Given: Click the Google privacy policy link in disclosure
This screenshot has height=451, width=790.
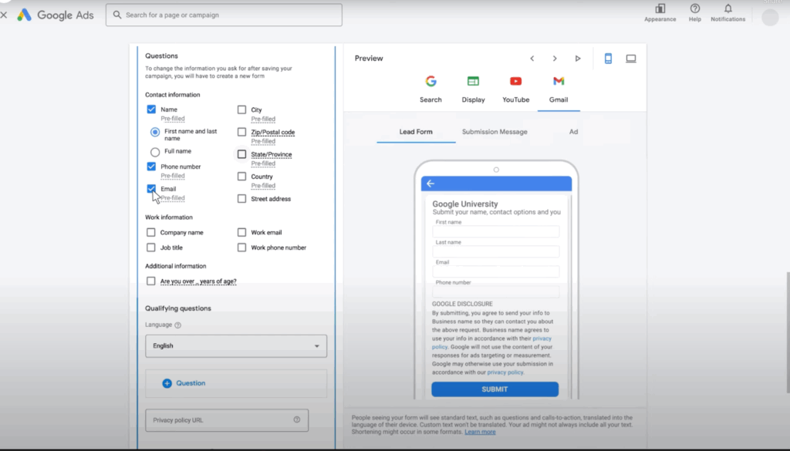Looking at the screenshot, I should tap(505, 372).
